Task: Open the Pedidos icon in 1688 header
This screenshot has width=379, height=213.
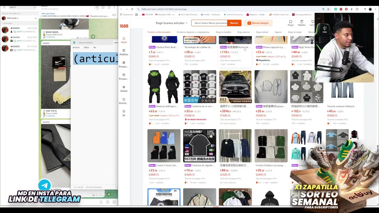Action: [x=302, y=23]
